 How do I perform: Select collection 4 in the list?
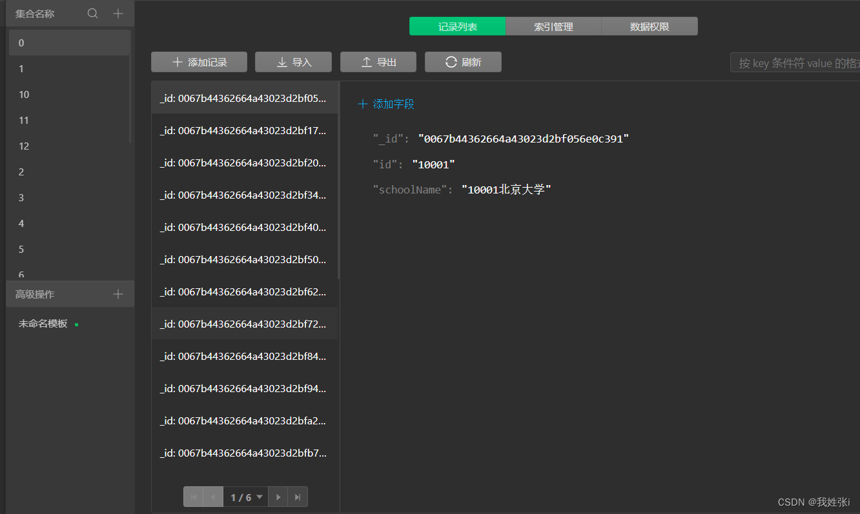pos(69,223)
